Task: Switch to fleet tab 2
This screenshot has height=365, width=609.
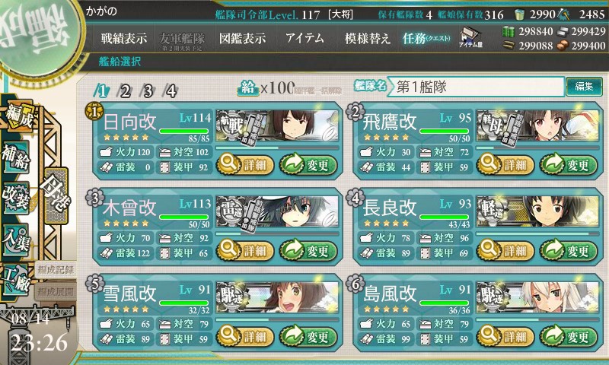Action: pyautogui.click(x=125, y=91)
